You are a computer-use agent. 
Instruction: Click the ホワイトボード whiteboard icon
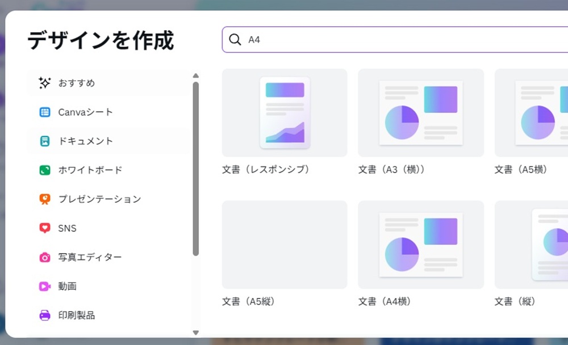pyautogui.click(x=45, y=170)
